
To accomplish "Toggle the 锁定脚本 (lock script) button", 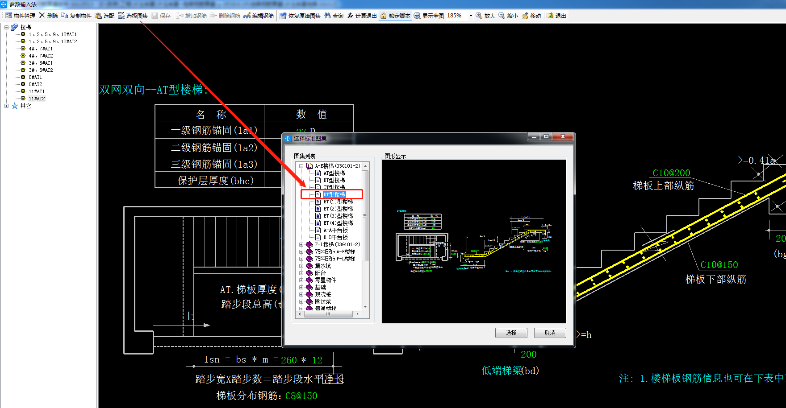I will click(x=396, y=16).
